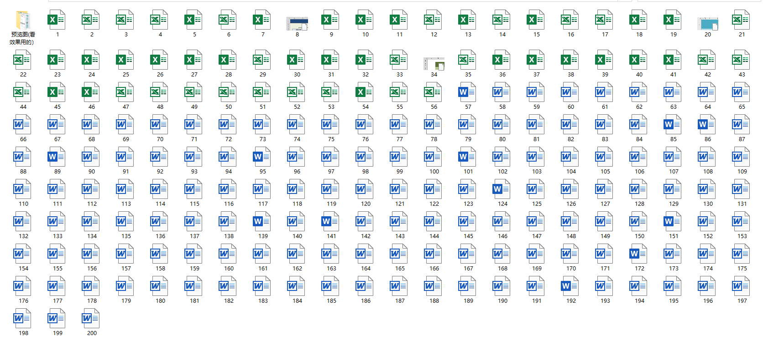The image size is (763, 341).
Task: Select Excel file named 5
Action: coord(194,20)
